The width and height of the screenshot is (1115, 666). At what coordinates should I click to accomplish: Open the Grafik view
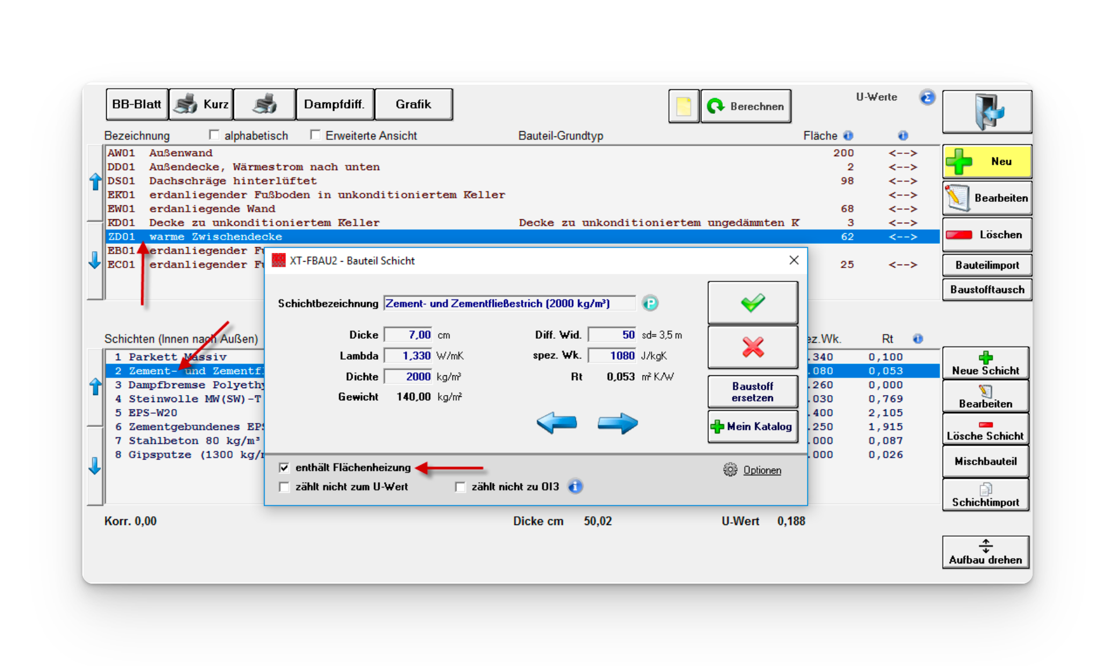[413, 104]
